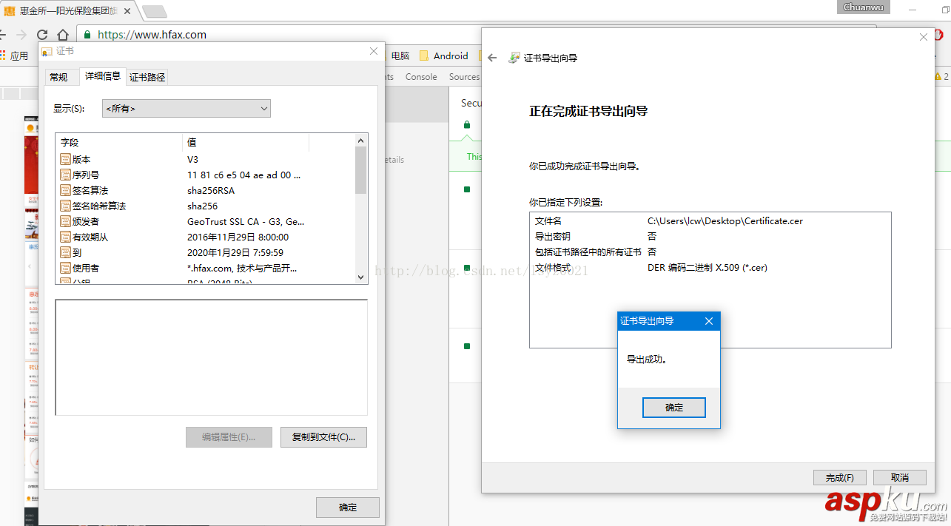This screenshot has height=526, width=951.
Task: Click the back arrow in export wizard
Action: pyautogui.click(x=491, y=57)
